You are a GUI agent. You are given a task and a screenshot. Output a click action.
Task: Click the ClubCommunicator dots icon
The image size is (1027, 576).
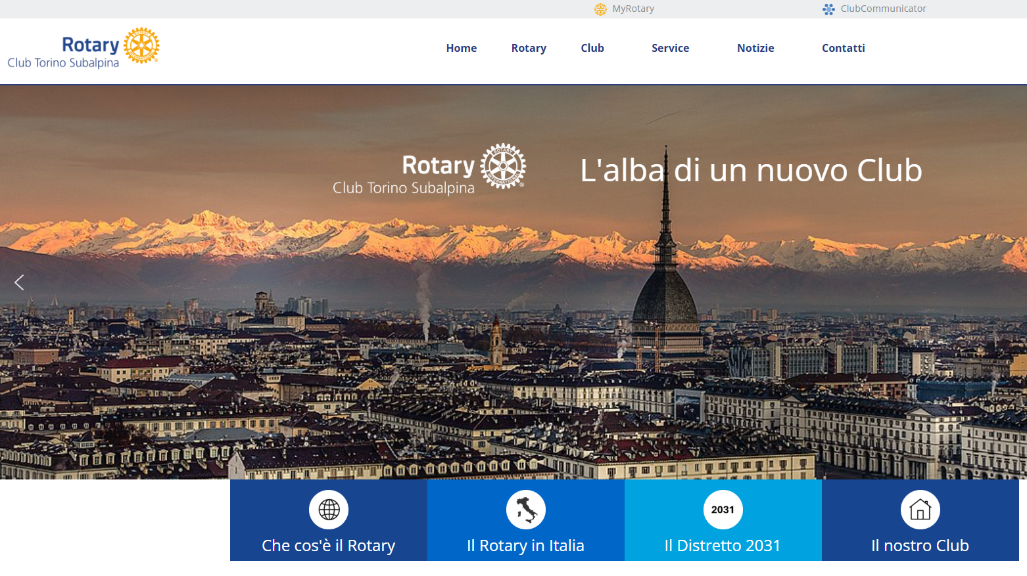(x=828, y=9)
